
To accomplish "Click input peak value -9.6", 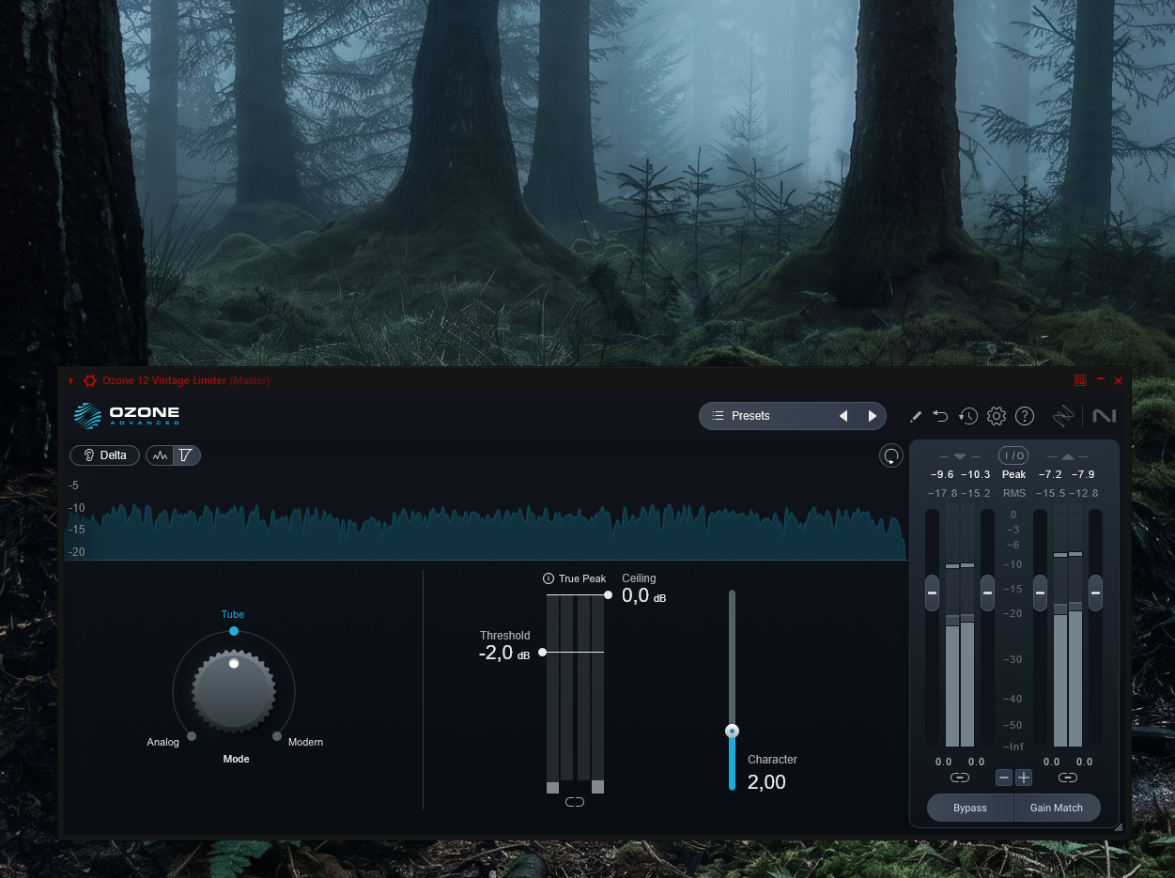I will [x=942, y=474].
